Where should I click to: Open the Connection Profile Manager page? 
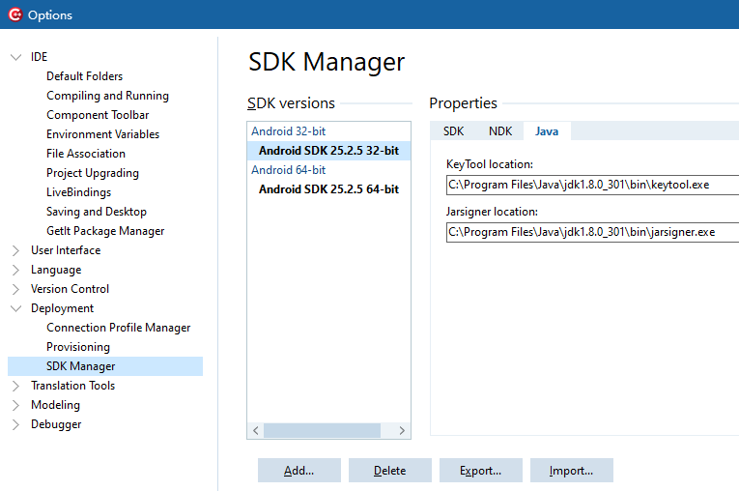click(x=119, y=328)
